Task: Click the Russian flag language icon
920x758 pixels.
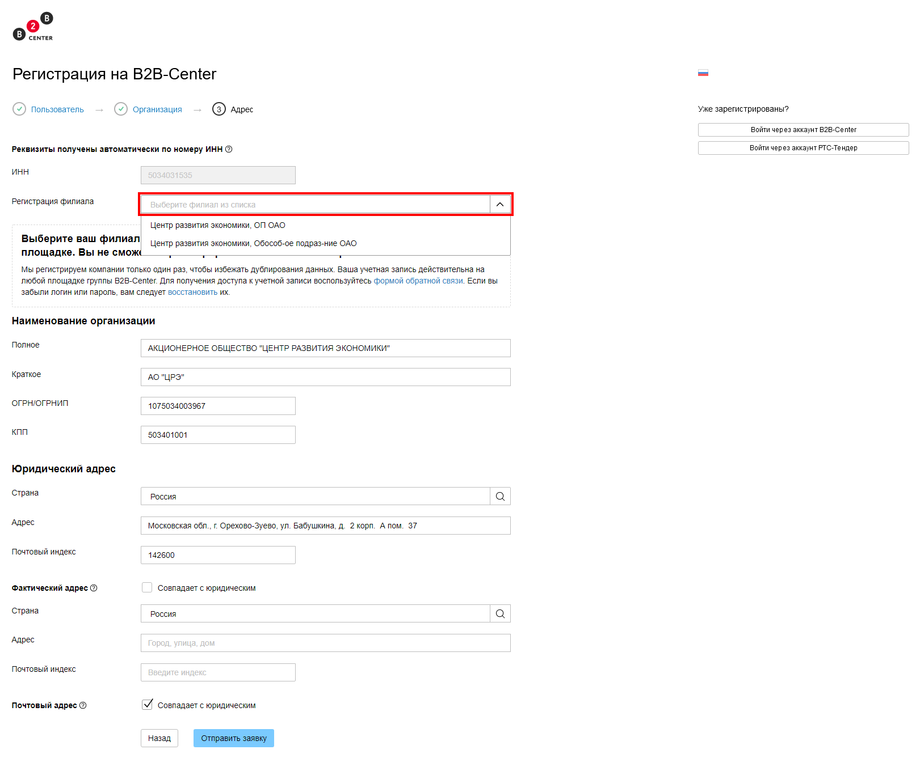Action: coord(703,73)
